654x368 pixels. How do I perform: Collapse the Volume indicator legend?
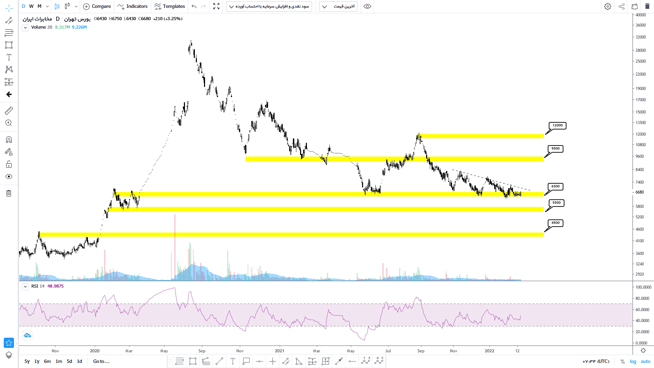pyautogui.click(x=25, y=28)
